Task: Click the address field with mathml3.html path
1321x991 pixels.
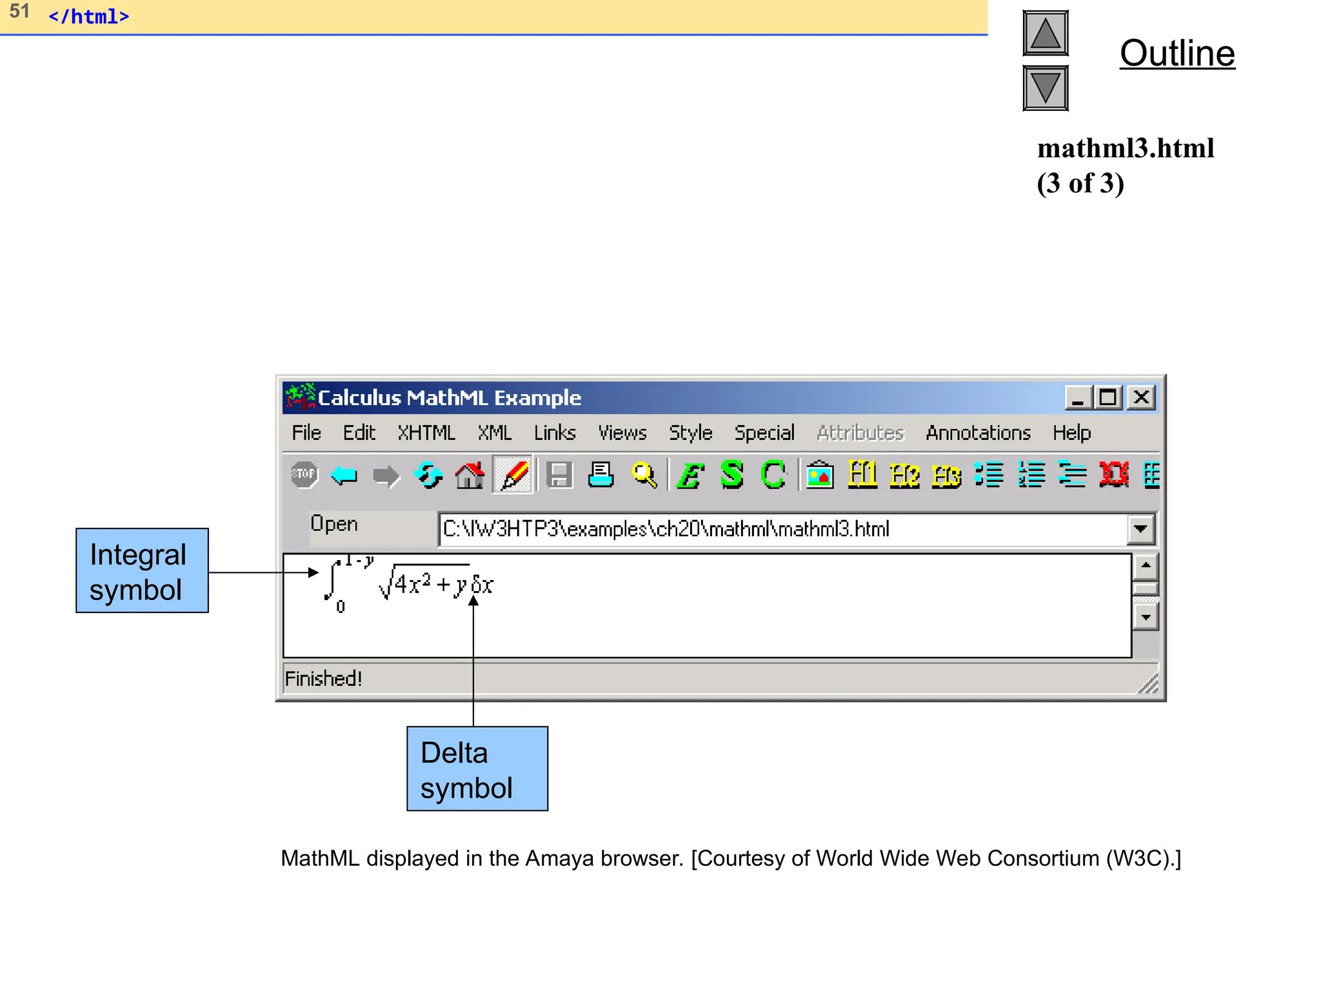Action: pyautogui.click(x=783, y=529)
